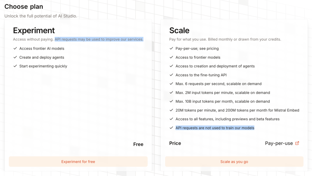Click the Free price label in Experiment card
The height and width of the screenshot is (176, 312).
[138, 144]
